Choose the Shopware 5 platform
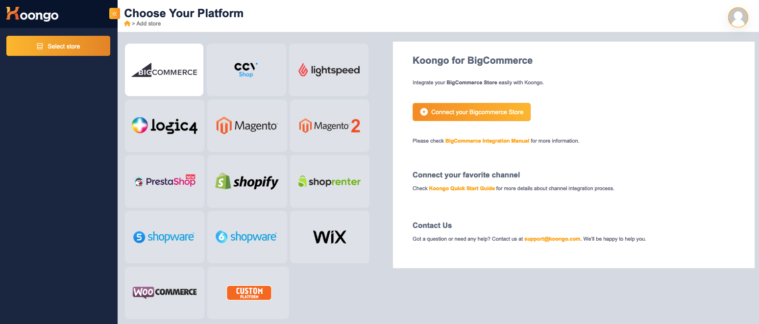759x324 pixels. [164, 237]
